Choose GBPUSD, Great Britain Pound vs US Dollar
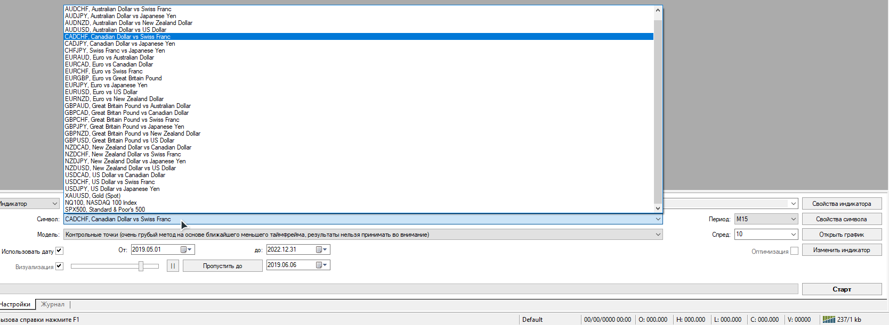Screen dimensions: 889x325 coord(359,140)
